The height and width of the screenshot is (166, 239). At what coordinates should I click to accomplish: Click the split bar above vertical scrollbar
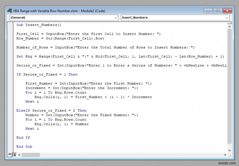[229, 23]
